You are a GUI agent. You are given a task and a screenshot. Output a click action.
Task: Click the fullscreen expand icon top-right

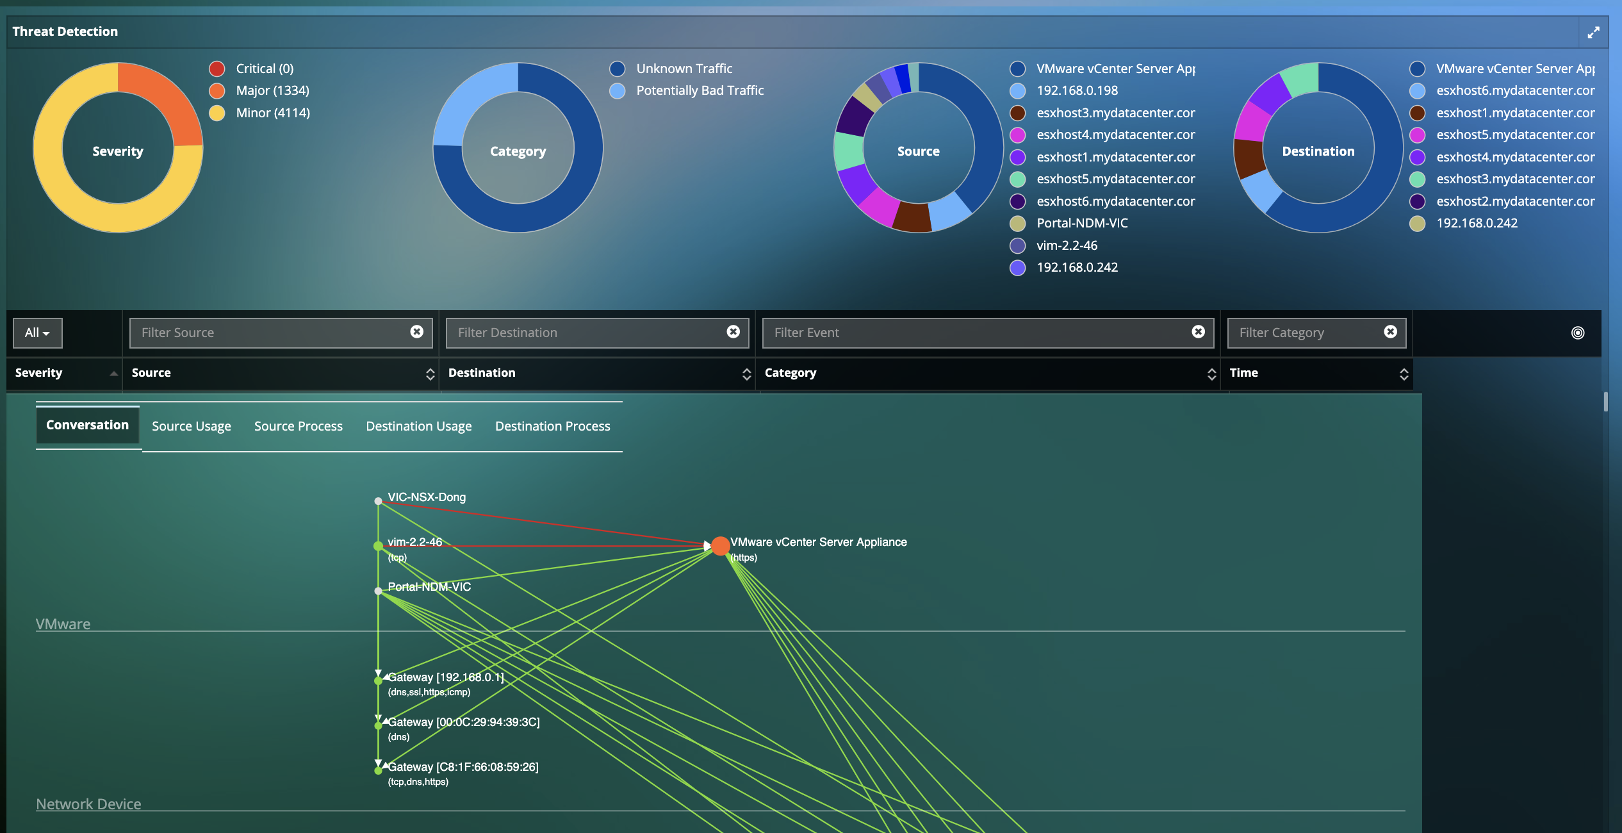coord(1593,31)
